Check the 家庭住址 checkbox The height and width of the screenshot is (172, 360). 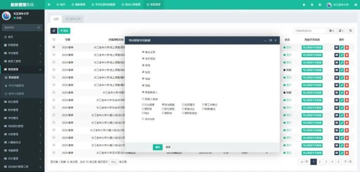pos(183,109)
